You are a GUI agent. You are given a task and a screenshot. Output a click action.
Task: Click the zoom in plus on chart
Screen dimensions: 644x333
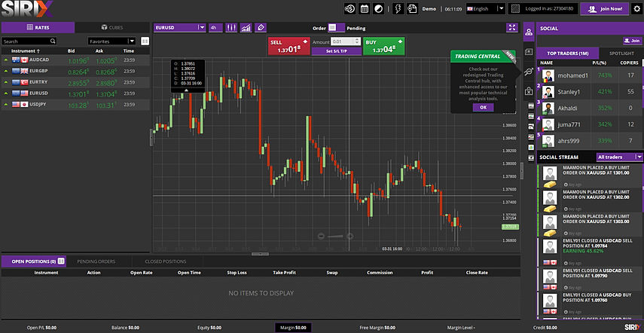pos(350,236)
